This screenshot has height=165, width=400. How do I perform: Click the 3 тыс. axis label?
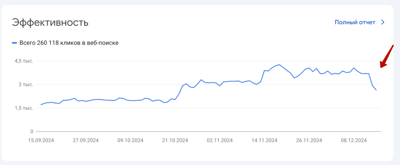26,84
